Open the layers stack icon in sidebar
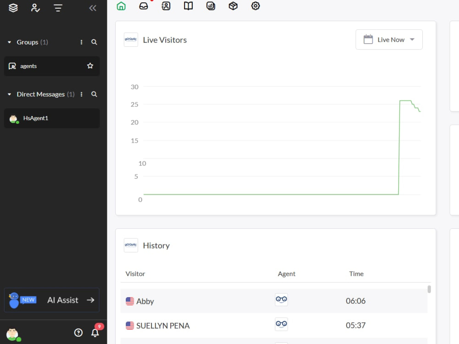Screen dimensions: 459x344 click(13, 8)
